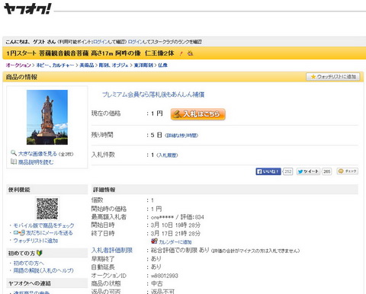
Task: Open sidebar ウォッチリストに追加 link
Action: pyautogui.click(x=36, y=240)
